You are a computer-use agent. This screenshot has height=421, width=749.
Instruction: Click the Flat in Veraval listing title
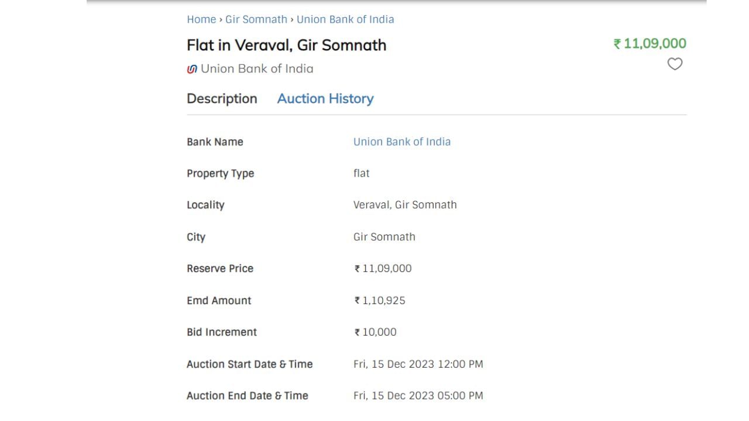(x=287, y=45)
